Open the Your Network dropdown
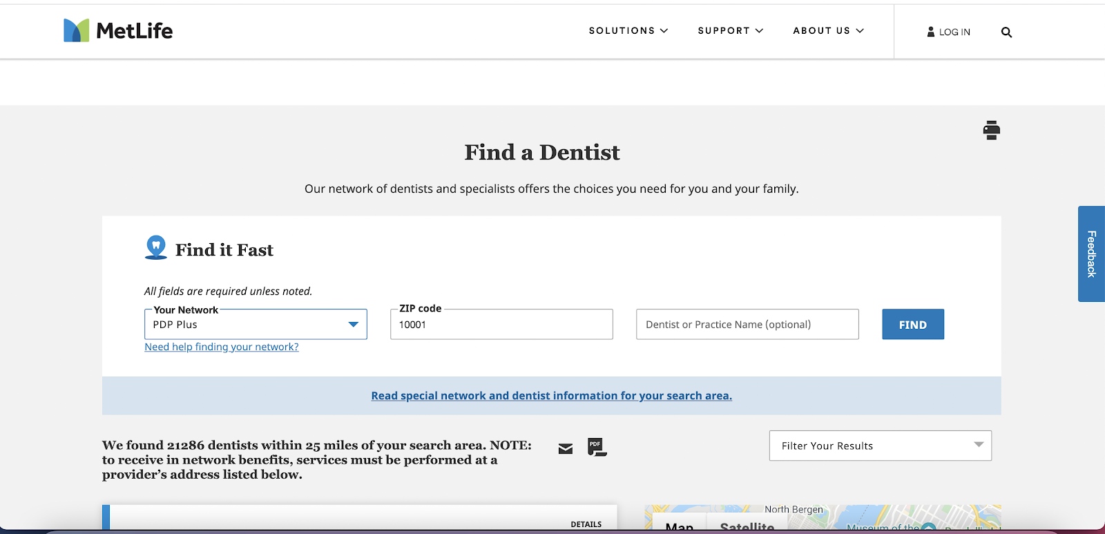 256,325
